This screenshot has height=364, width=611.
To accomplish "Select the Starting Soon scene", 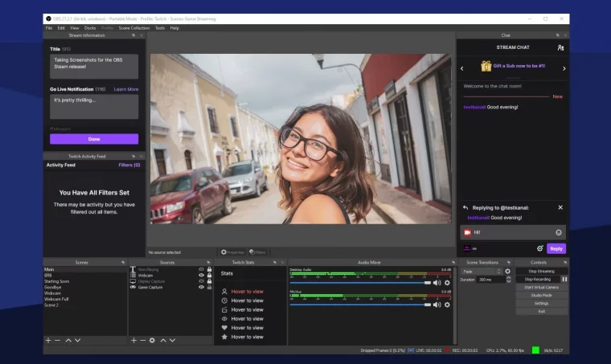I will pos(84,281).
